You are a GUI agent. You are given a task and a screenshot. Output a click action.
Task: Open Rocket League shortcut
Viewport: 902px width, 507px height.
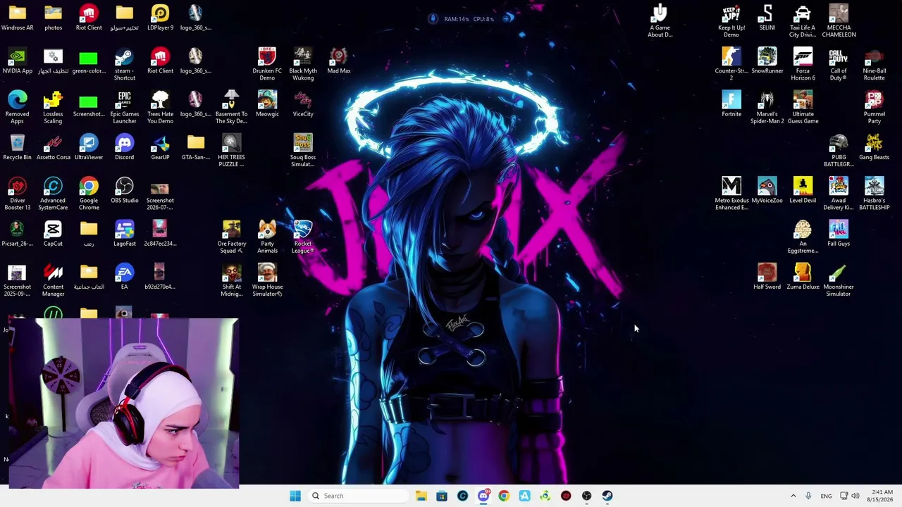[x=303, y=237]
